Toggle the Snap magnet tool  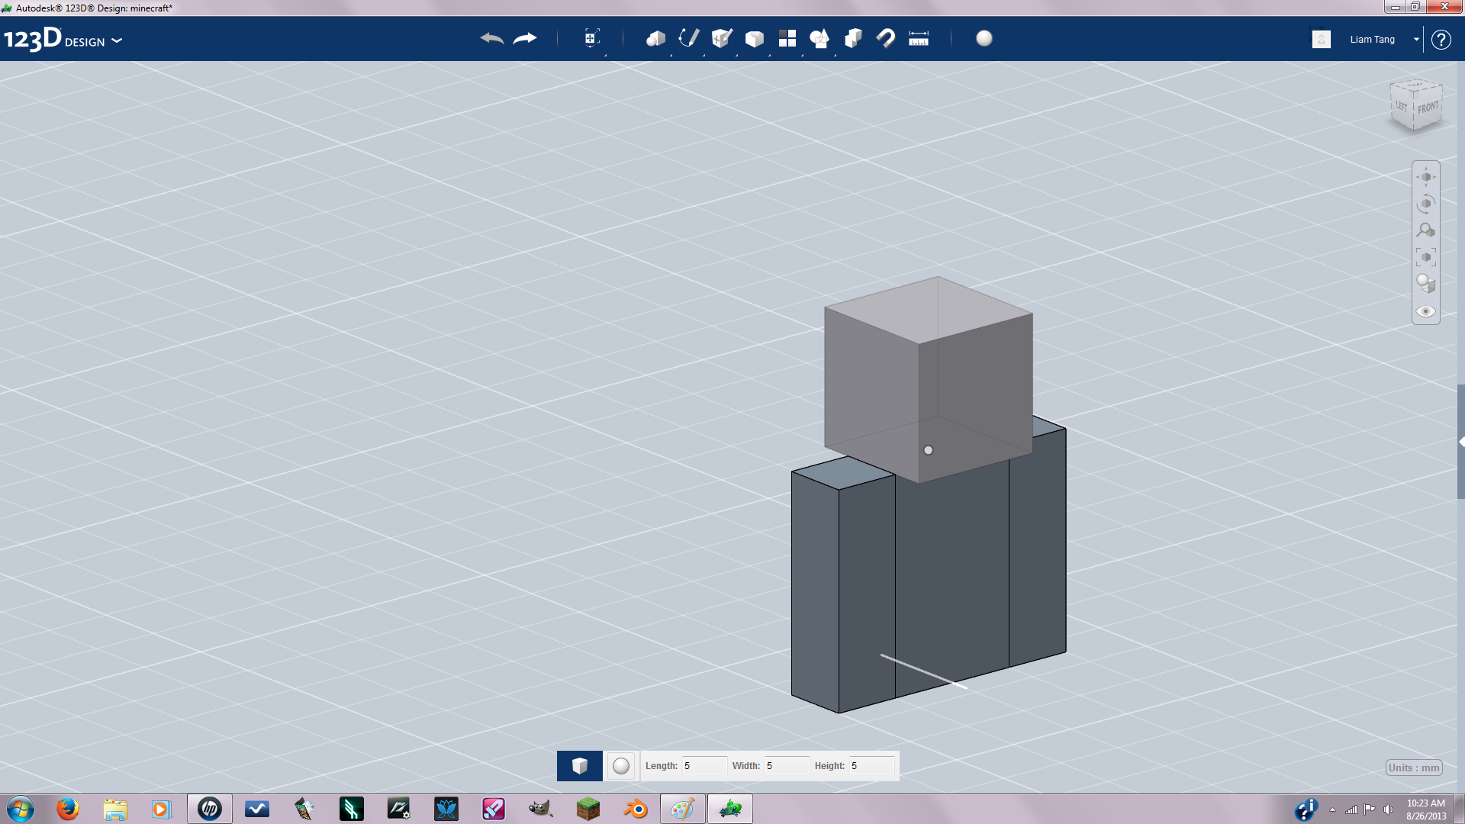886,38
